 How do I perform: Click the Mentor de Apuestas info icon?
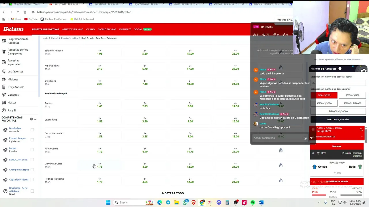tap(340, 69)
